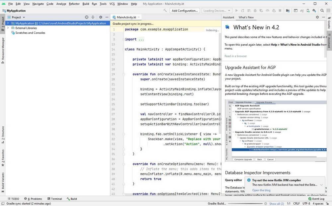
Task: Click the Upgrade Assistant screenshot image
Action: tap(276, 131)
